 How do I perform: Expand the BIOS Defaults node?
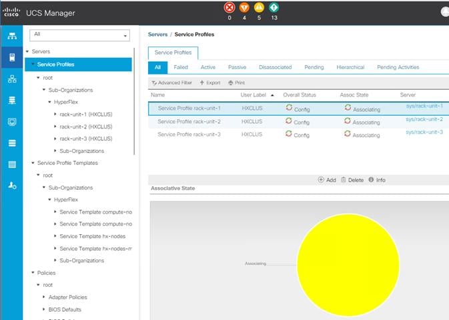click(44, 309)
